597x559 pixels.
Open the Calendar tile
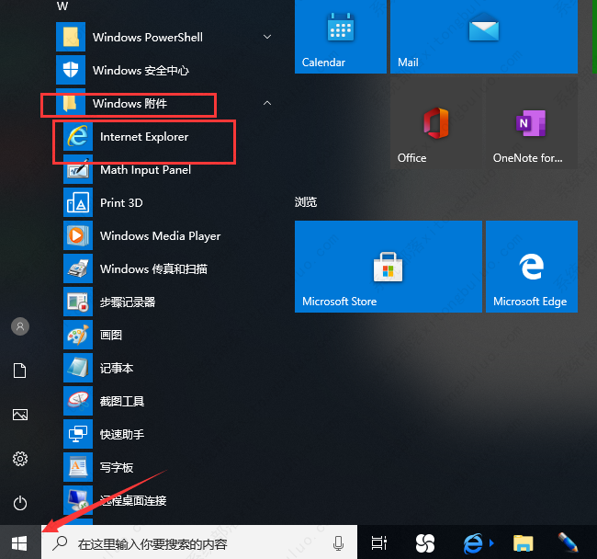coord(340,37)
